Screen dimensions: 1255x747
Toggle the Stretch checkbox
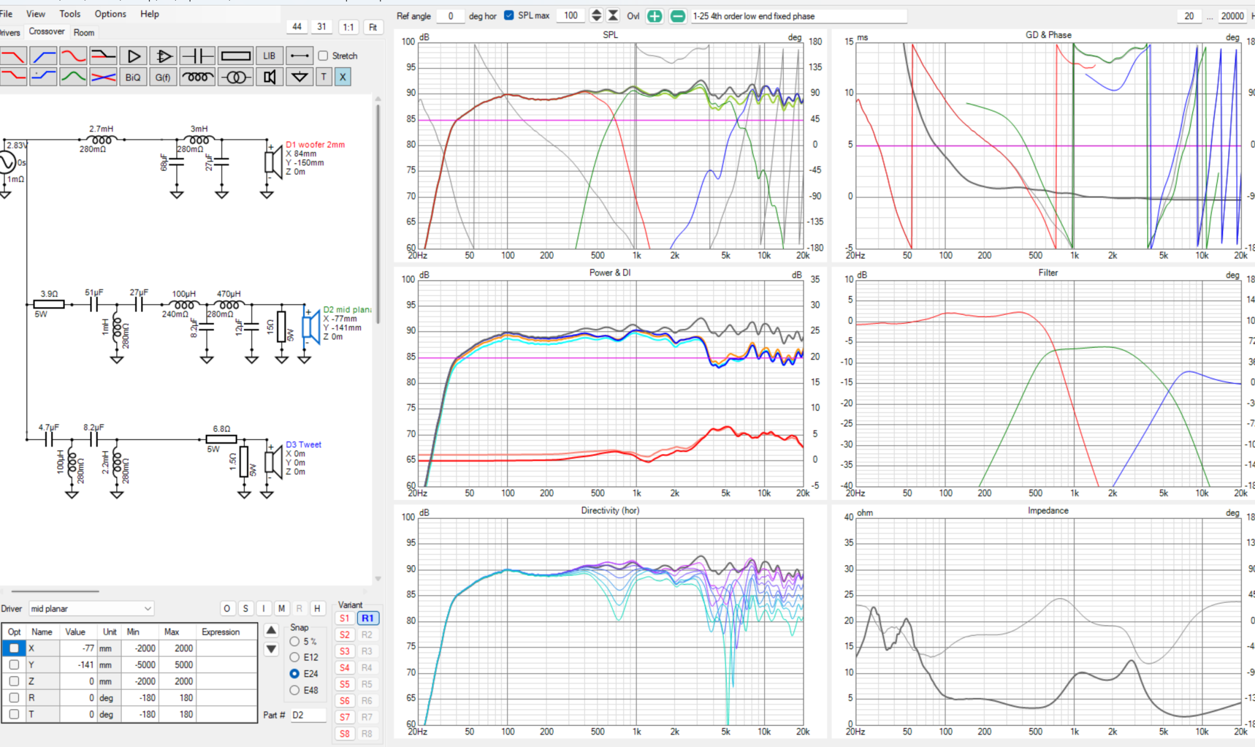[323, 56]
